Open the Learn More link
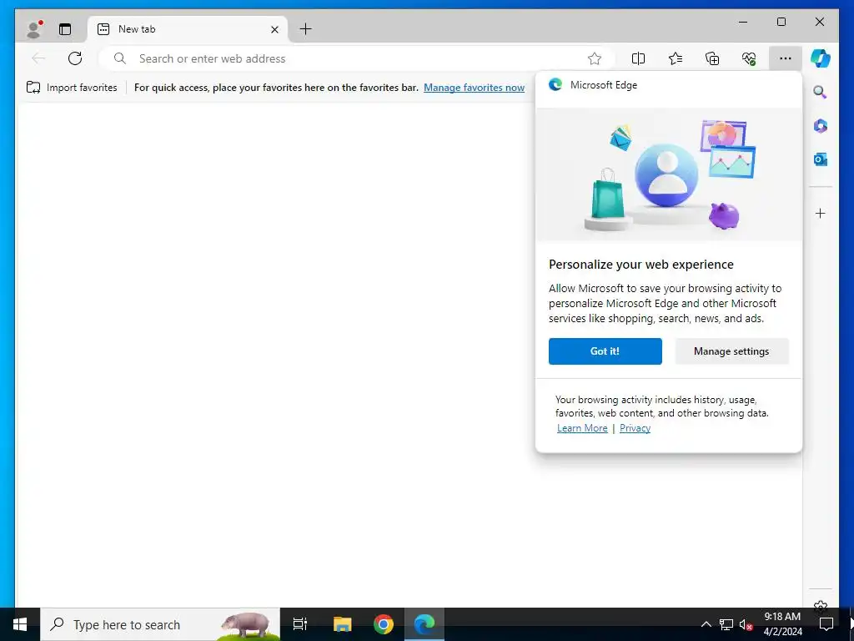The image size is (854, 641). [581, 428]
